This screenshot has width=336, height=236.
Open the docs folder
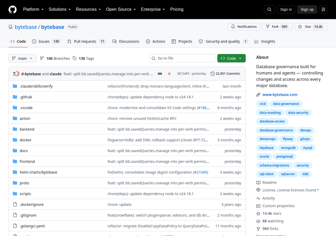(x=24, y=150)
